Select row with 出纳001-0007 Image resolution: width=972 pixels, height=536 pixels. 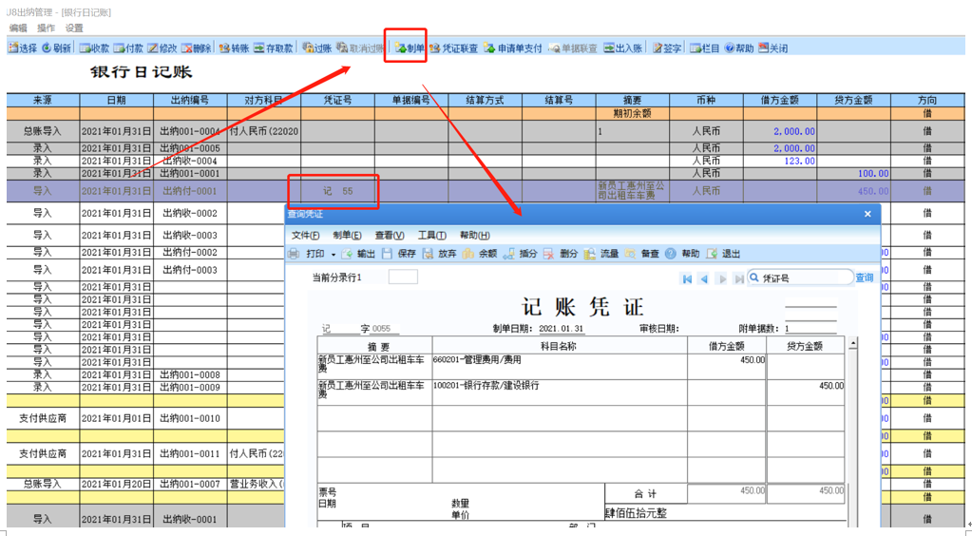click(x=145, y=484)
